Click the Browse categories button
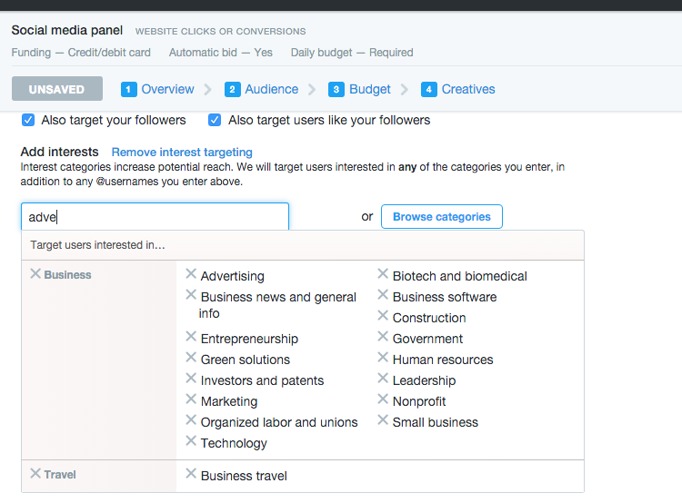This screenshot has height=503, width=682. pos(441,217)
